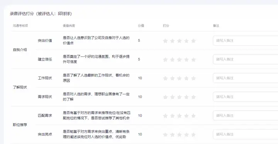The image size is (278, 144).
Task: Select four stars for 突出亮点
Action: 186,135
